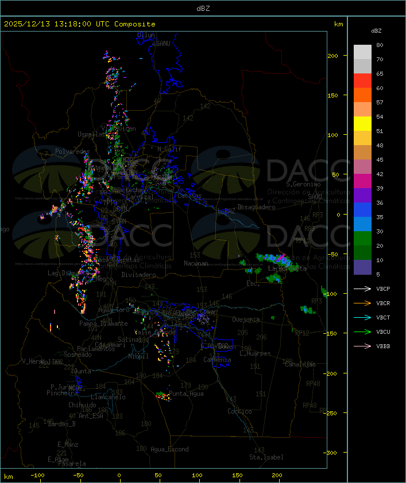406x483 pixels.
Task: Click the Bardas_B place label
Action: 61,424
